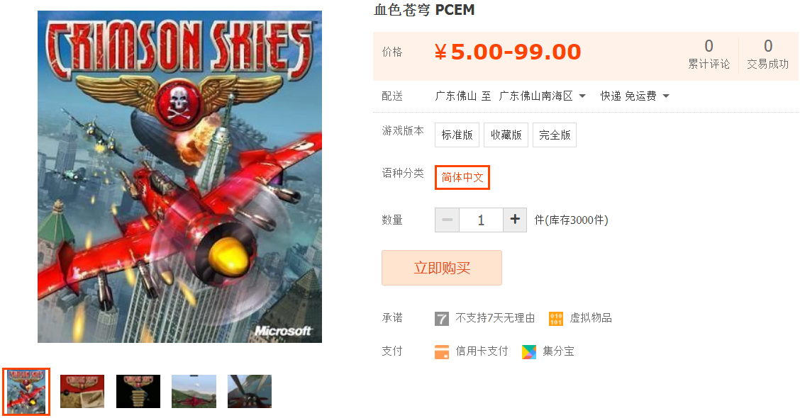This screenshot has height=418, width=800.
Task: Select the first Crimson Skies cover thumbnail
Action: click(x=26, y=392)
